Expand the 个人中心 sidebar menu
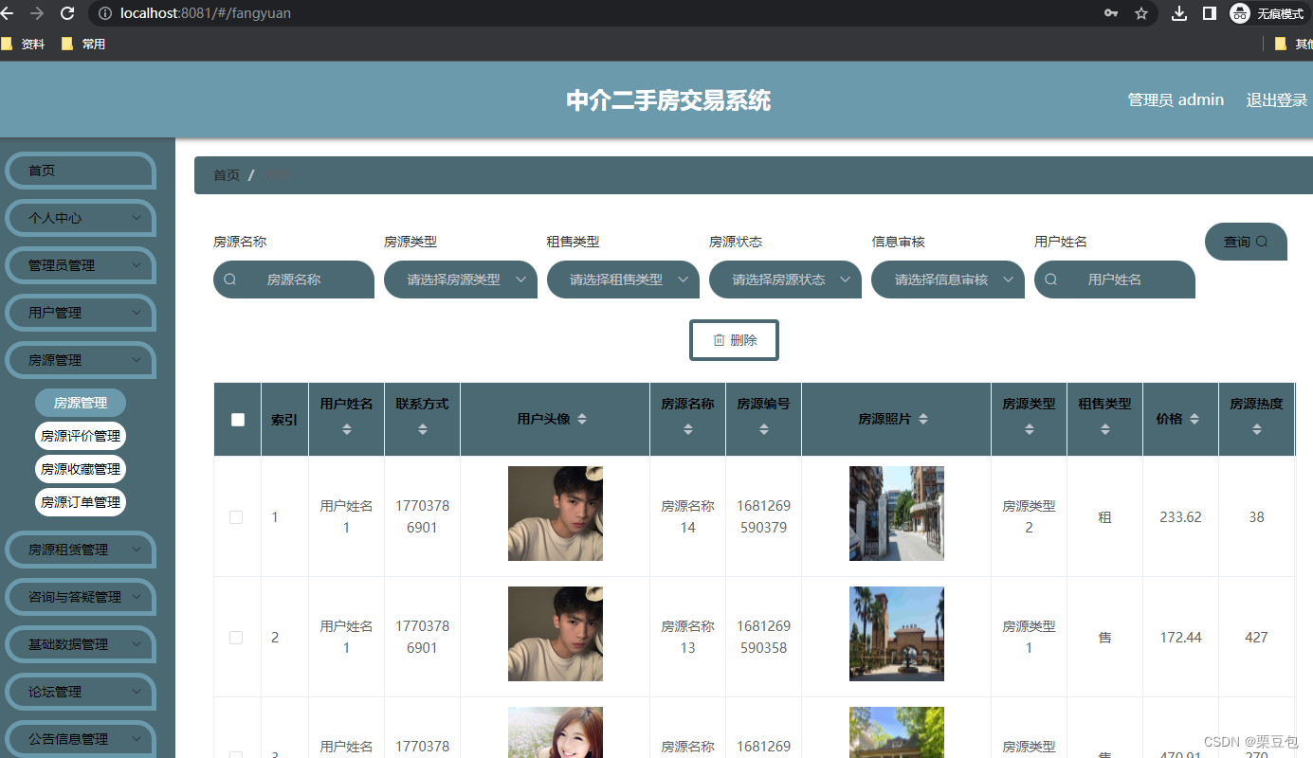The image size is (1313, 758). pos(81,218)
